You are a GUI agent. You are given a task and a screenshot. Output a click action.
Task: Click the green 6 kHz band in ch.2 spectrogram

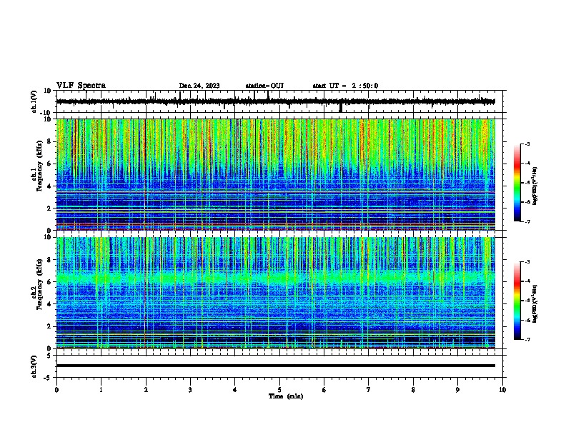275,278
